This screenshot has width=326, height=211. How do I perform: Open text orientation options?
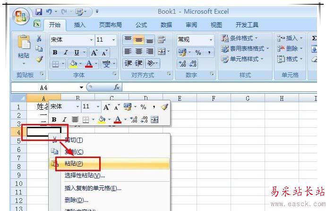coord(151,63)
